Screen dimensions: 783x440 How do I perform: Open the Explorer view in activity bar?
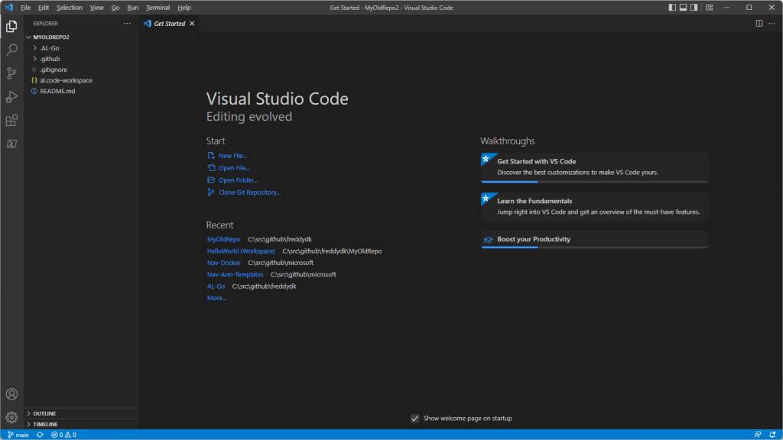[x=11, y=26]
